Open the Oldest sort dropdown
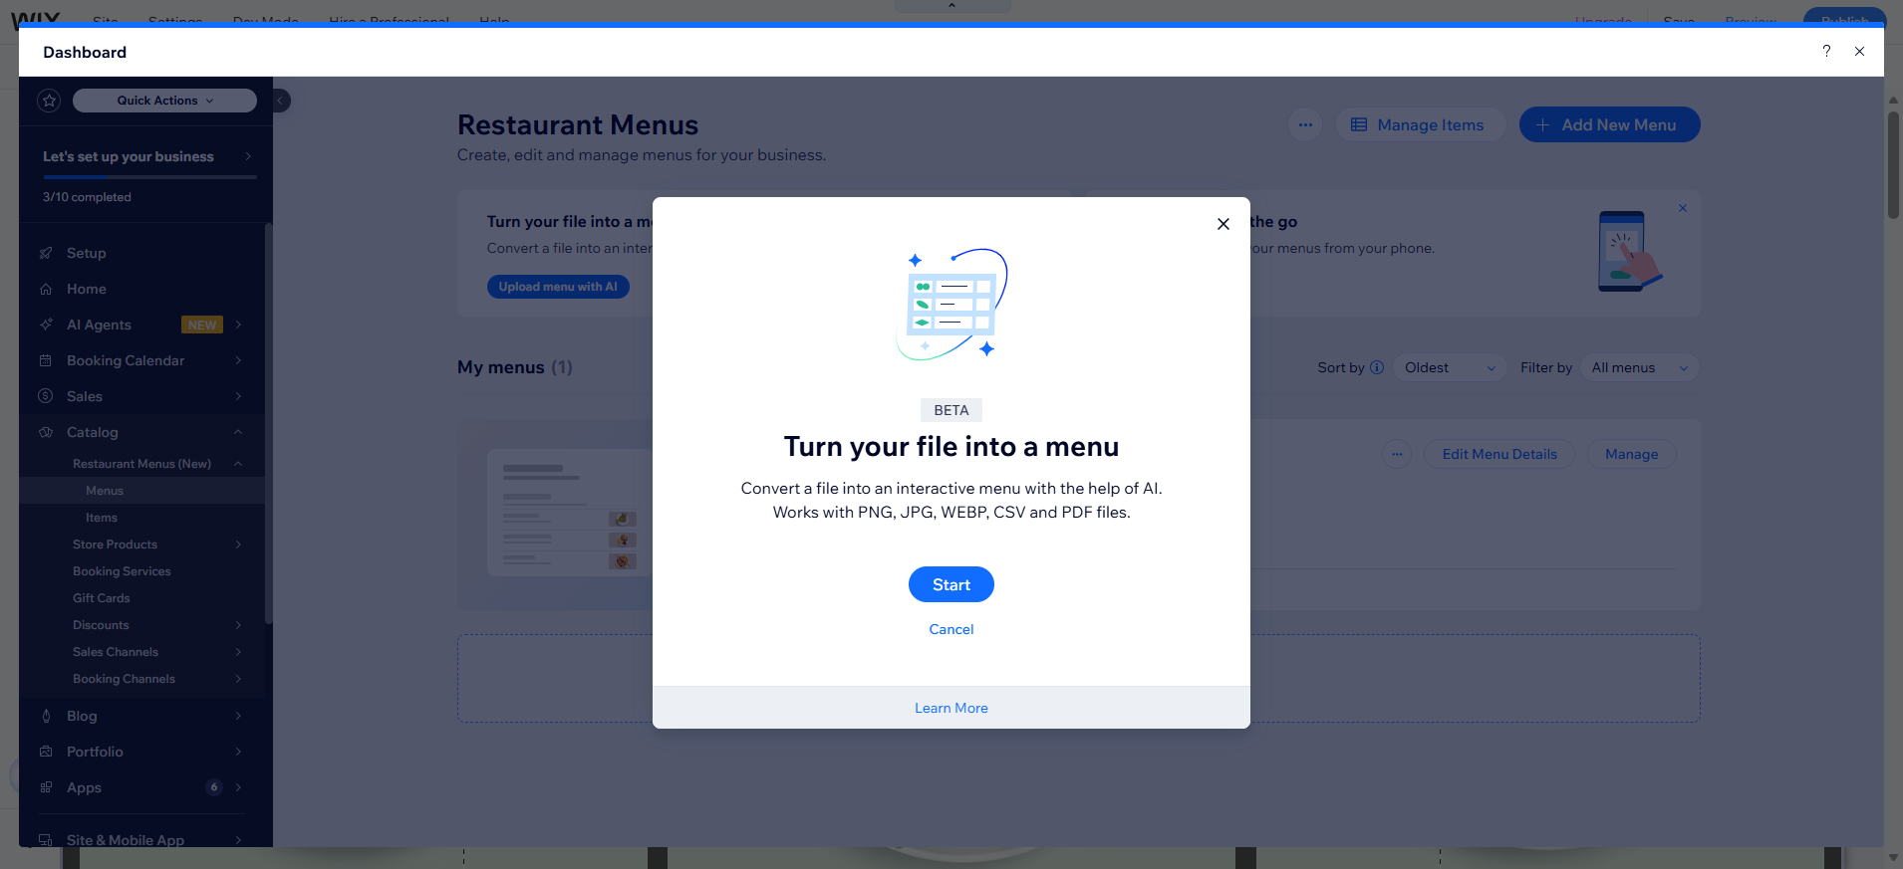 pos(1450,367)
